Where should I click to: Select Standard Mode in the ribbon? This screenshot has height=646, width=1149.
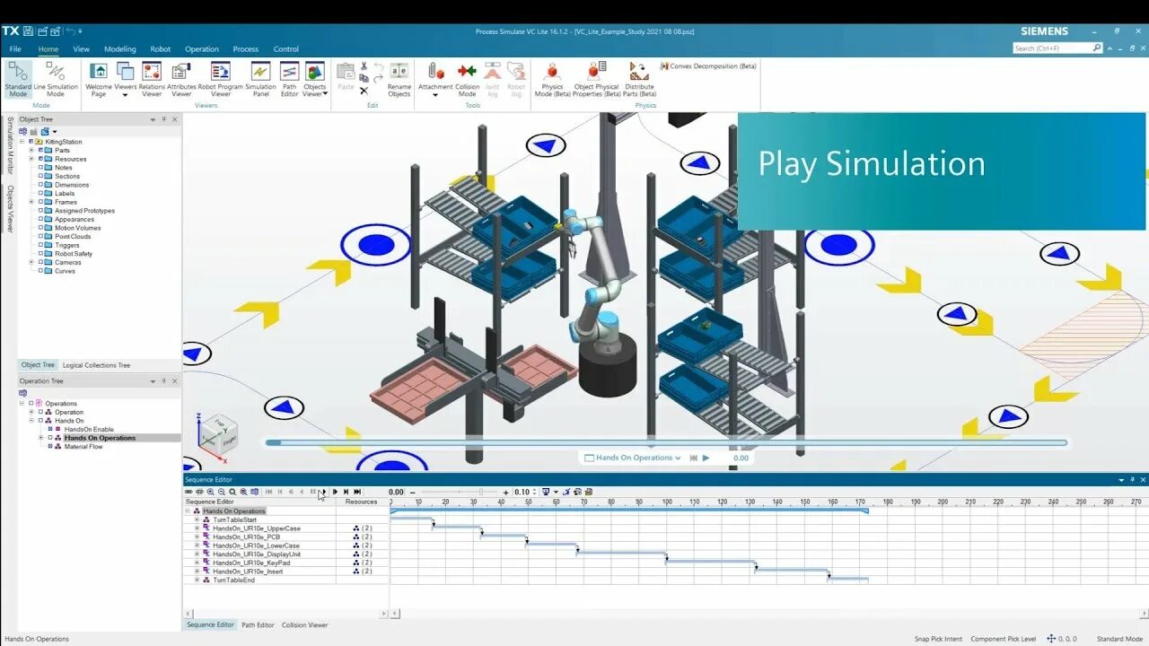pos(17,79)
